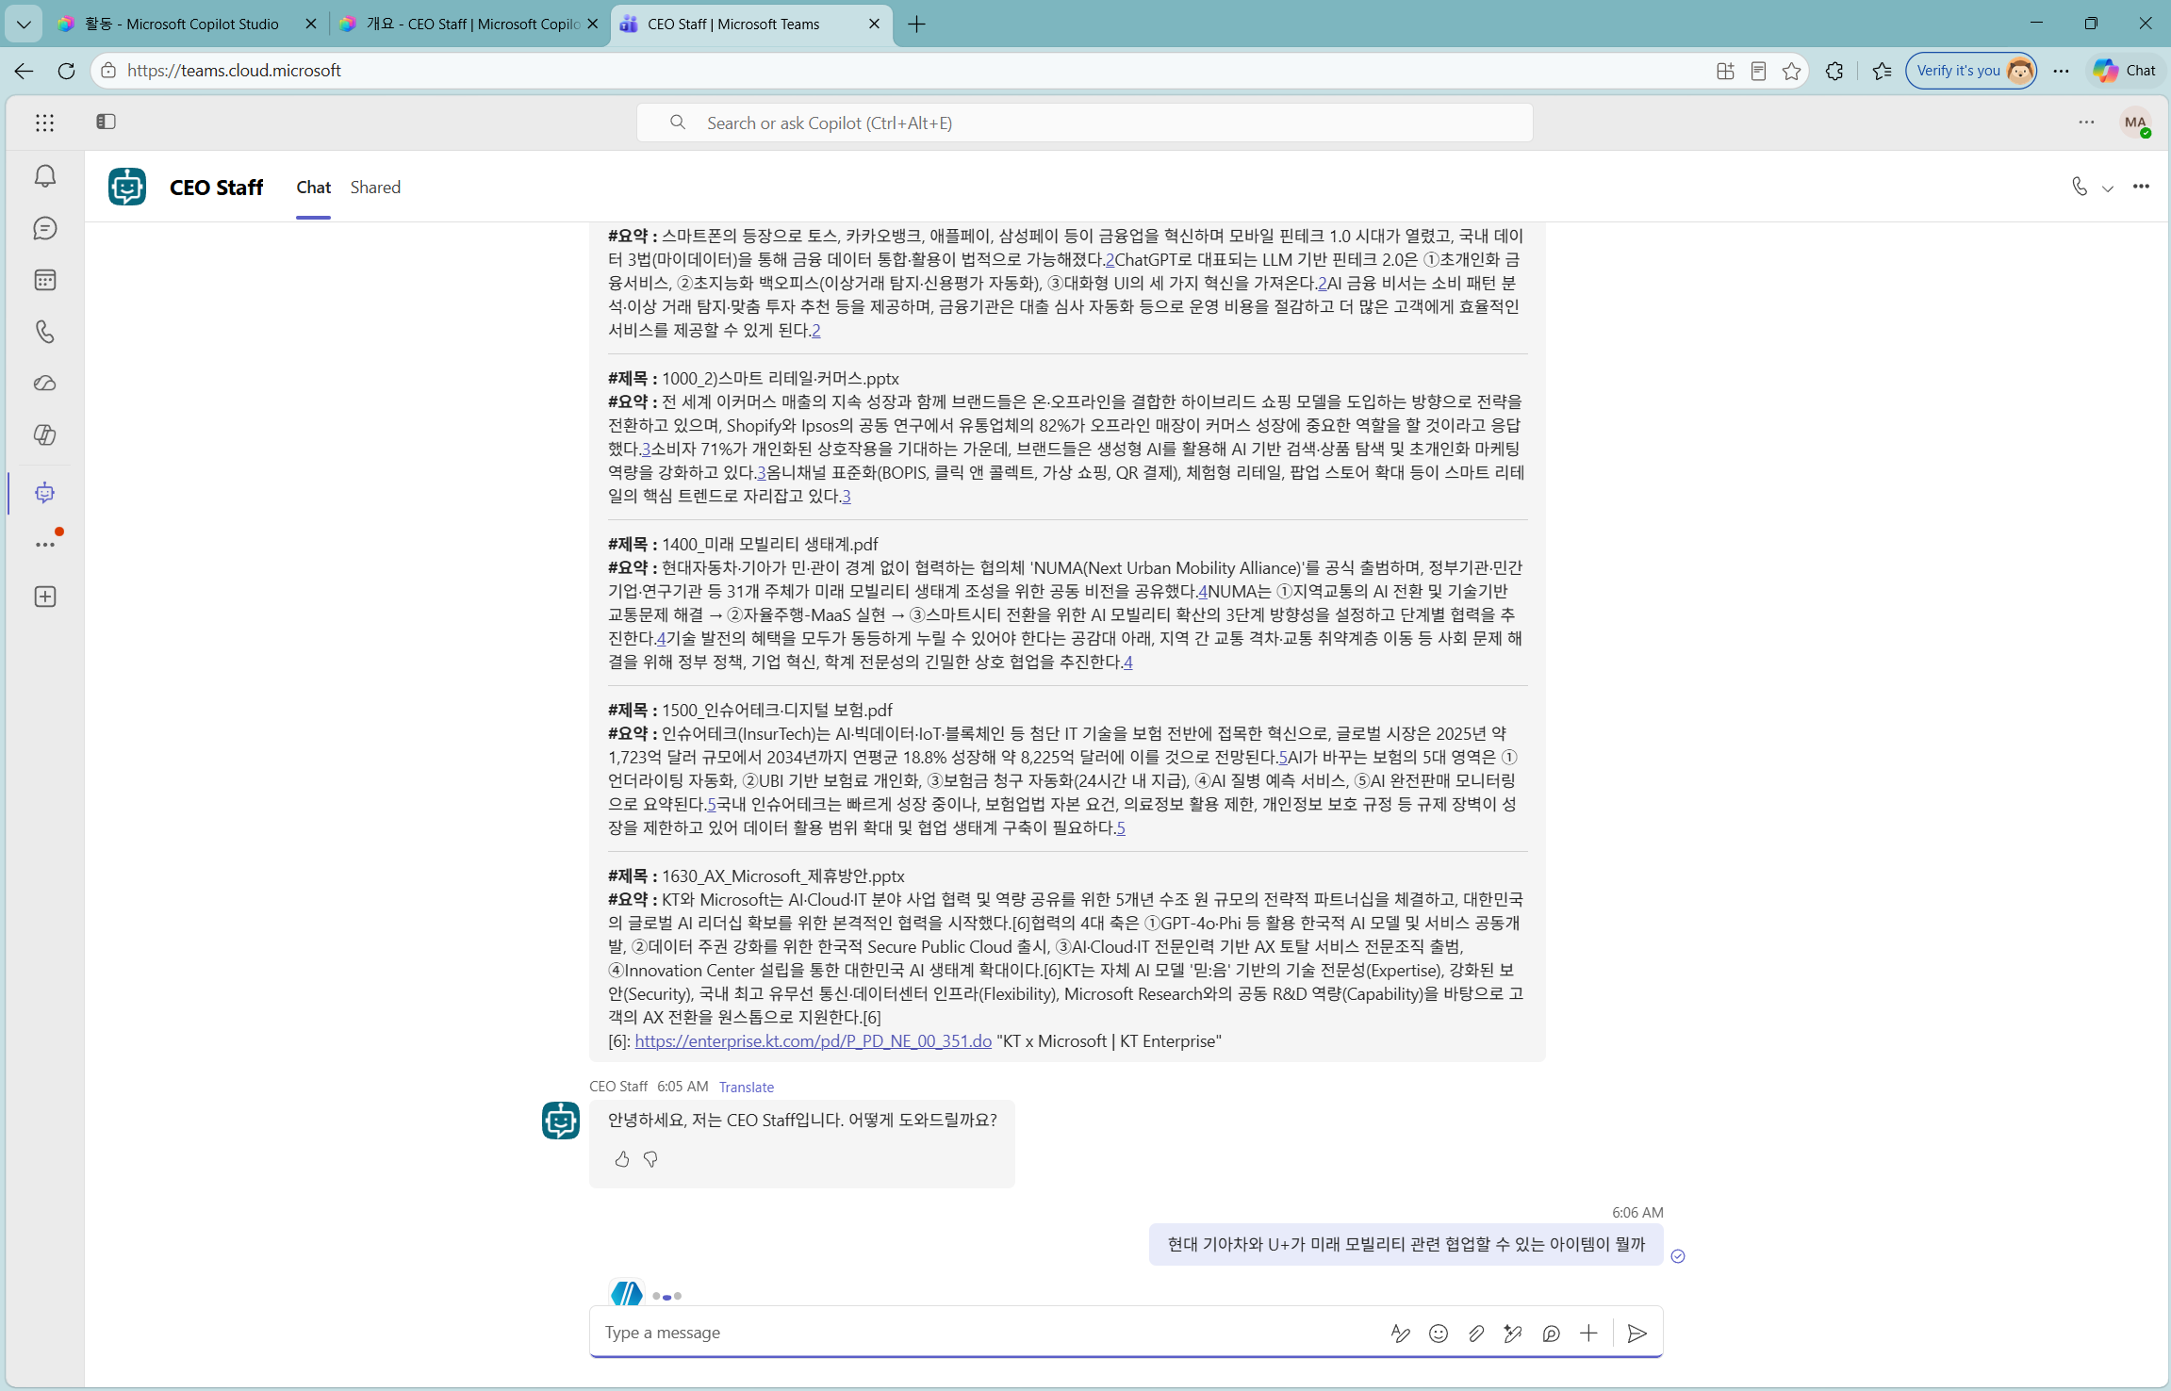Open a new browser tab
The height and width of the screenshot is (1391, 2171).
pos(916,24)
